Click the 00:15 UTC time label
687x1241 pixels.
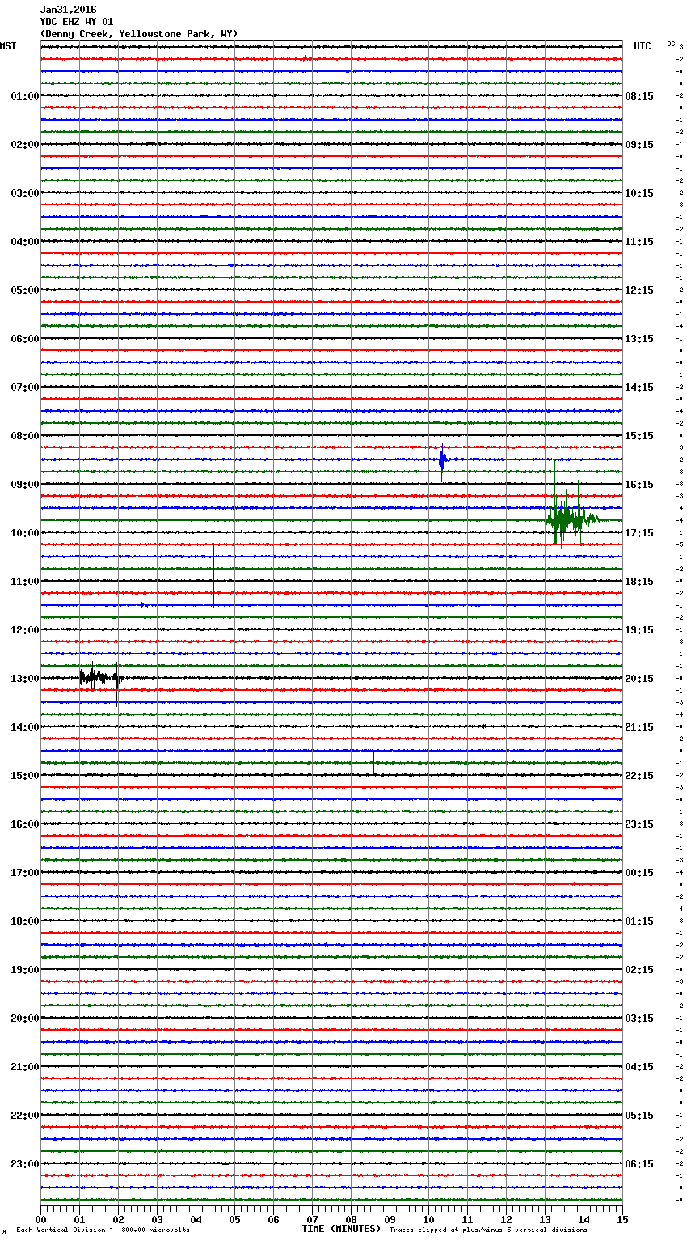point(639,873)
